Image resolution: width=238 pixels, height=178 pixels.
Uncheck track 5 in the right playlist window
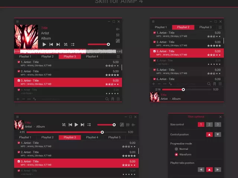[154, 70]
